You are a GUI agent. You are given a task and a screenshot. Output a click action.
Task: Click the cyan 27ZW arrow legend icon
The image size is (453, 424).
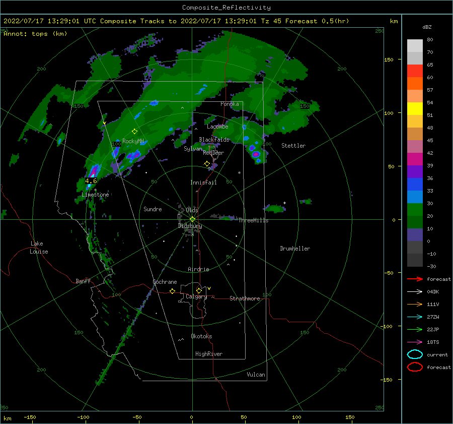(x=415, y=317)
